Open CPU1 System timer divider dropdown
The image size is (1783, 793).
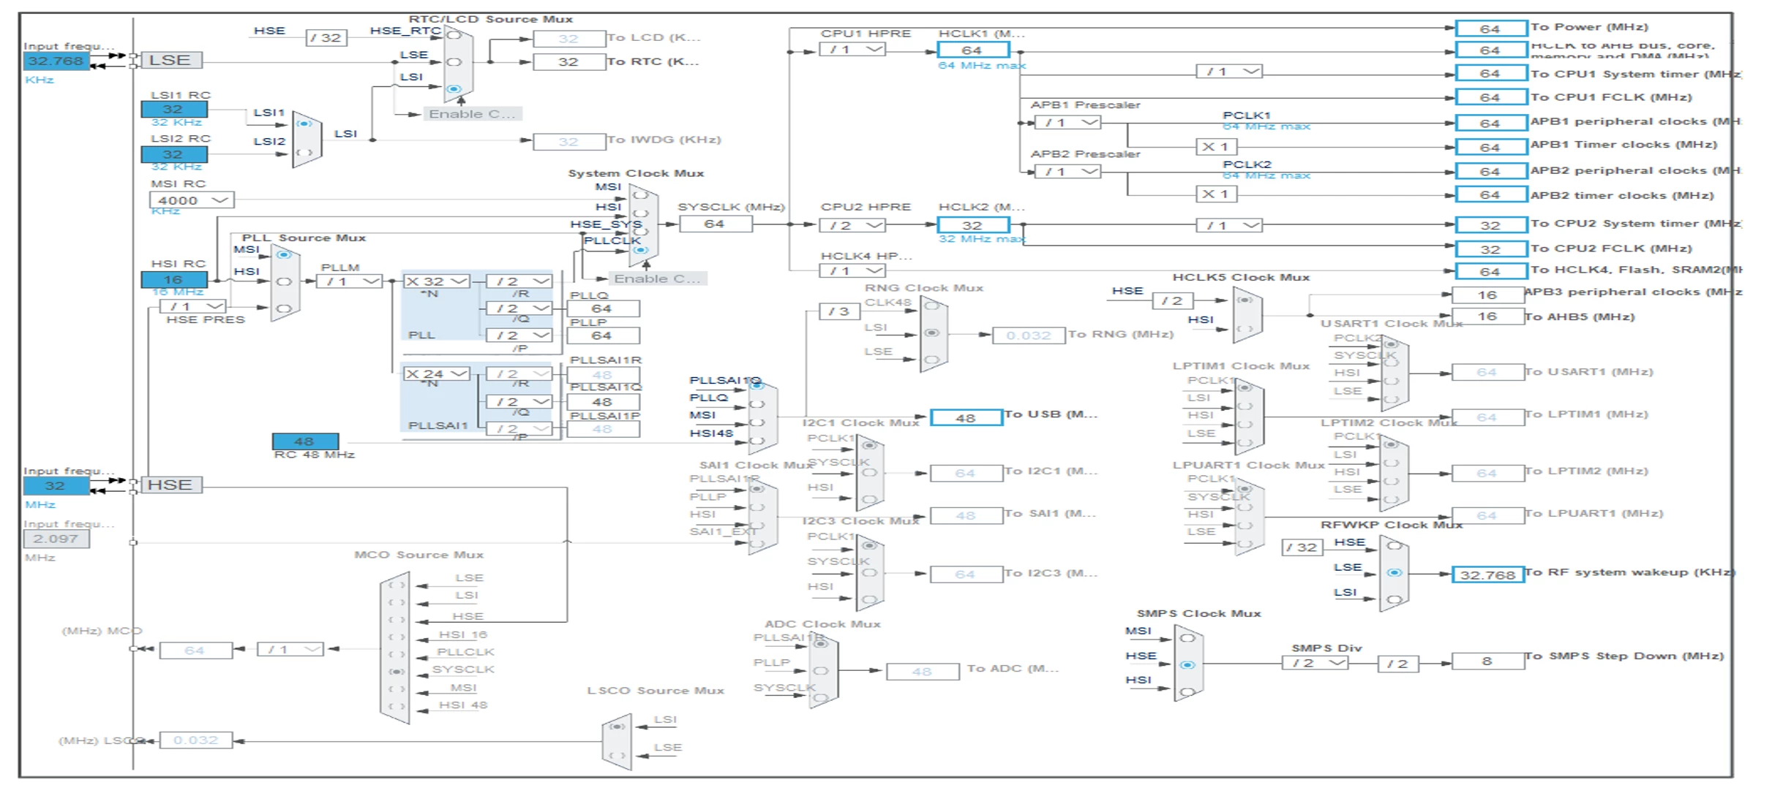point(1229,71)
